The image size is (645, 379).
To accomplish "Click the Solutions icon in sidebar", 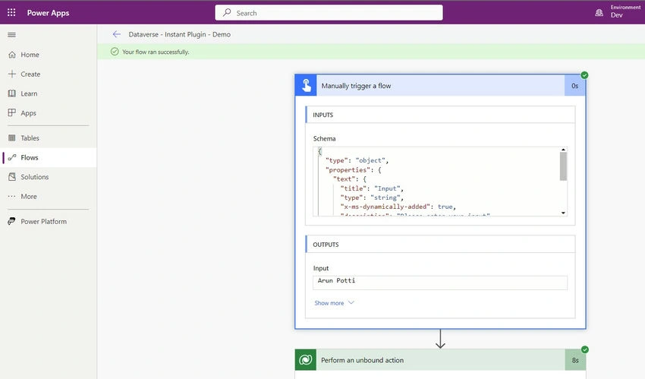I will click(x=12, y=177).
